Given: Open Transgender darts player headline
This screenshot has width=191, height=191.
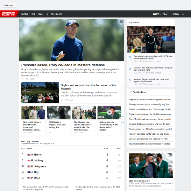Looking at the screenshot, I should (x=149, y=104).
